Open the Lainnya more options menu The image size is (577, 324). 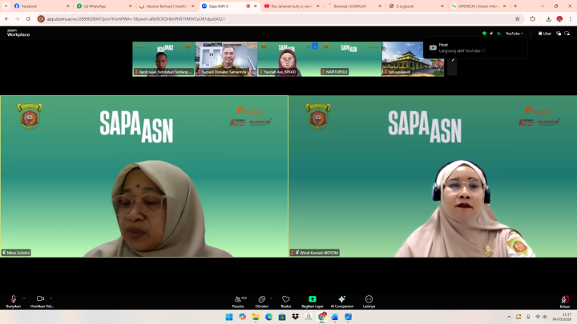pyautogui.click(x=369, y=302)
